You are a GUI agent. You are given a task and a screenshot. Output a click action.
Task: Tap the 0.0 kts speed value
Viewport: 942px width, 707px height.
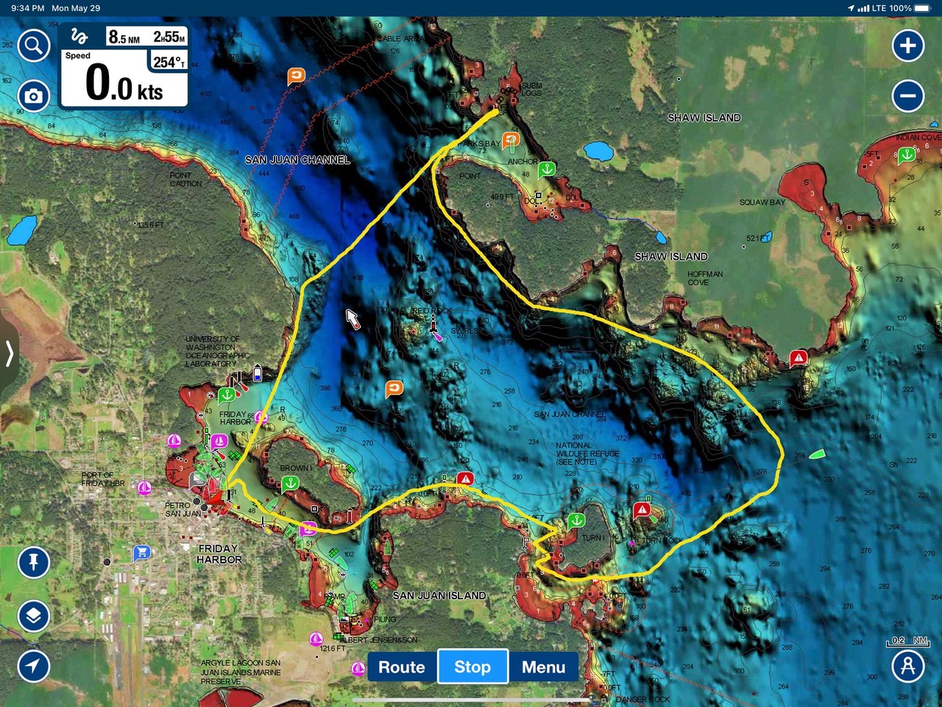pyautogui.click(x=124, y=82)
